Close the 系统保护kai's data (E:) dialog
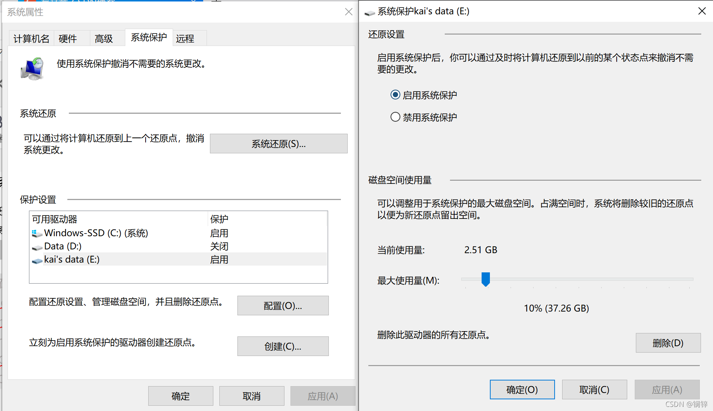 pyautogui.click(x=702, y=11)
